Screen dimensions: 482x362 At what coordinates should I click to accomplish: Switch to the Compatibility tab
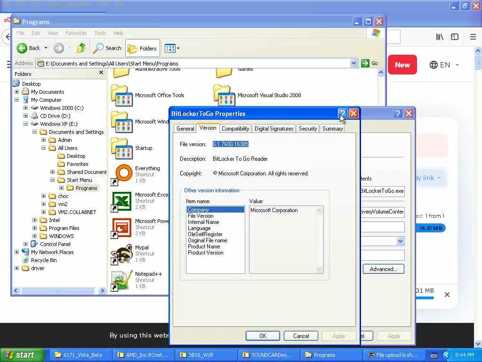tap(235, 129)
